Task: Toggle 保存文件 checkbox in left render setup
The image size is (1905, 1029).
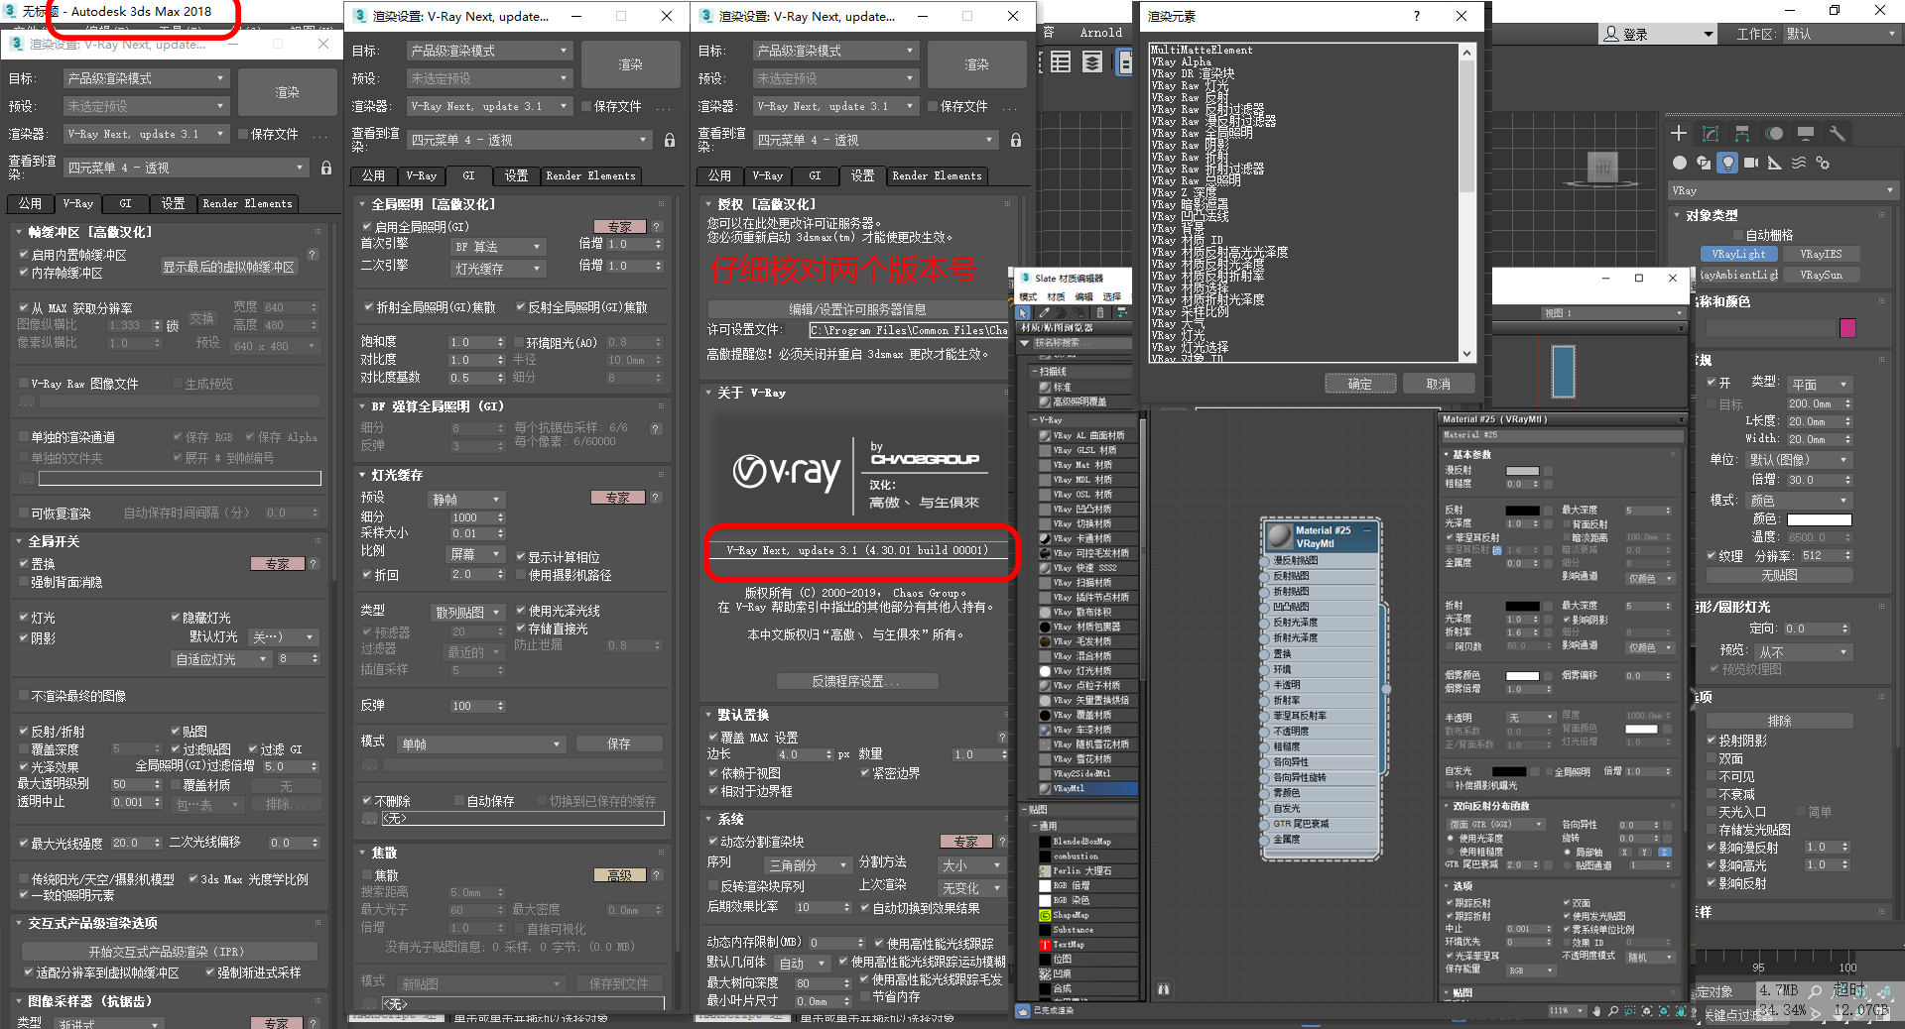Action: [244, 134]
